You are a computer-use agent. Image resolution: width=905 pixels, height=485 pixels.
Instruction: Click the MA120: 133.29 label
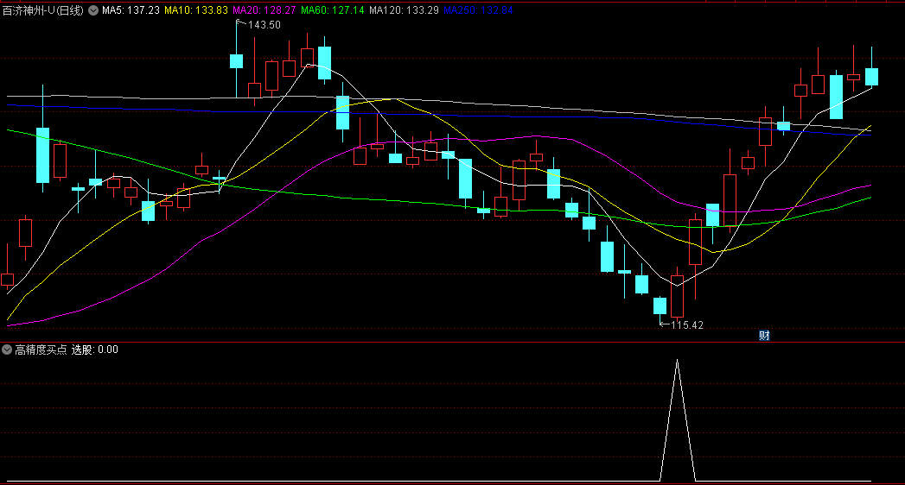(404, 10)
